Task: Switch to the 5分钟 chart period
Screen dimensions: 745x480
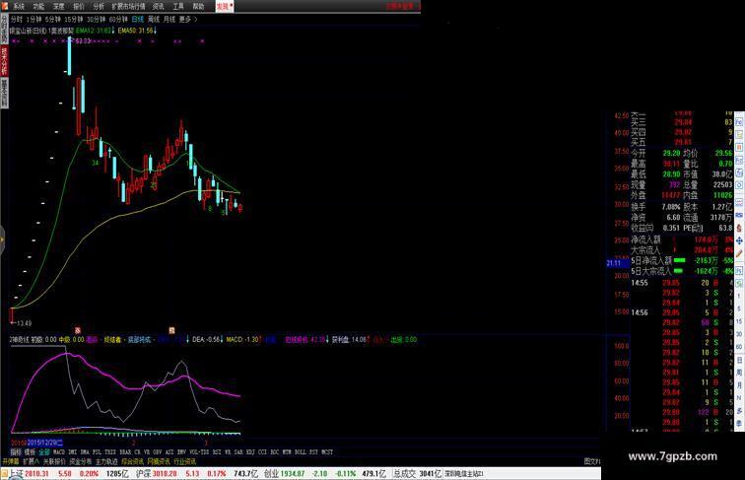Action: [53, 20]
